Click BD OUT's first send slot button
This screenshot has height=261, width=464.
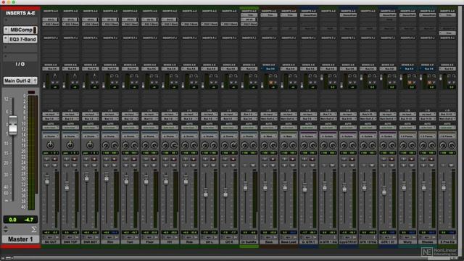pyautogui.click(x=51, y=69)
